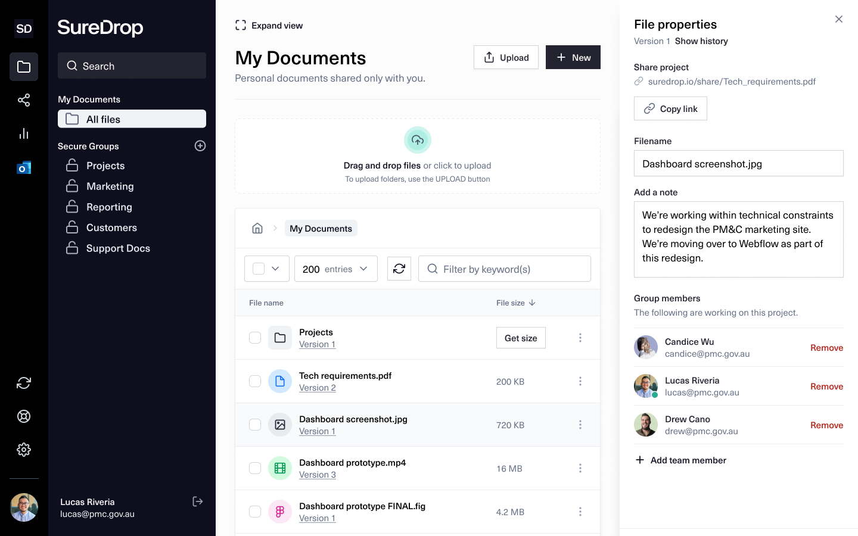Open more options for Dashboard screenshot.jpg

pyautogui.click(x=580, y=425)
